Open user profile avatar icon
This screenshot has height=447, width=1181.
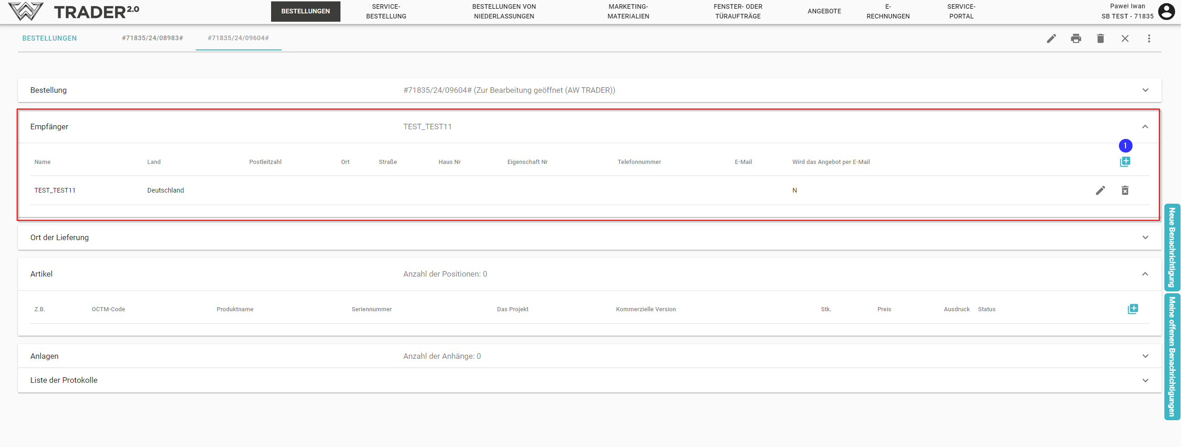pyautogui.click(x=1166, y=11)
